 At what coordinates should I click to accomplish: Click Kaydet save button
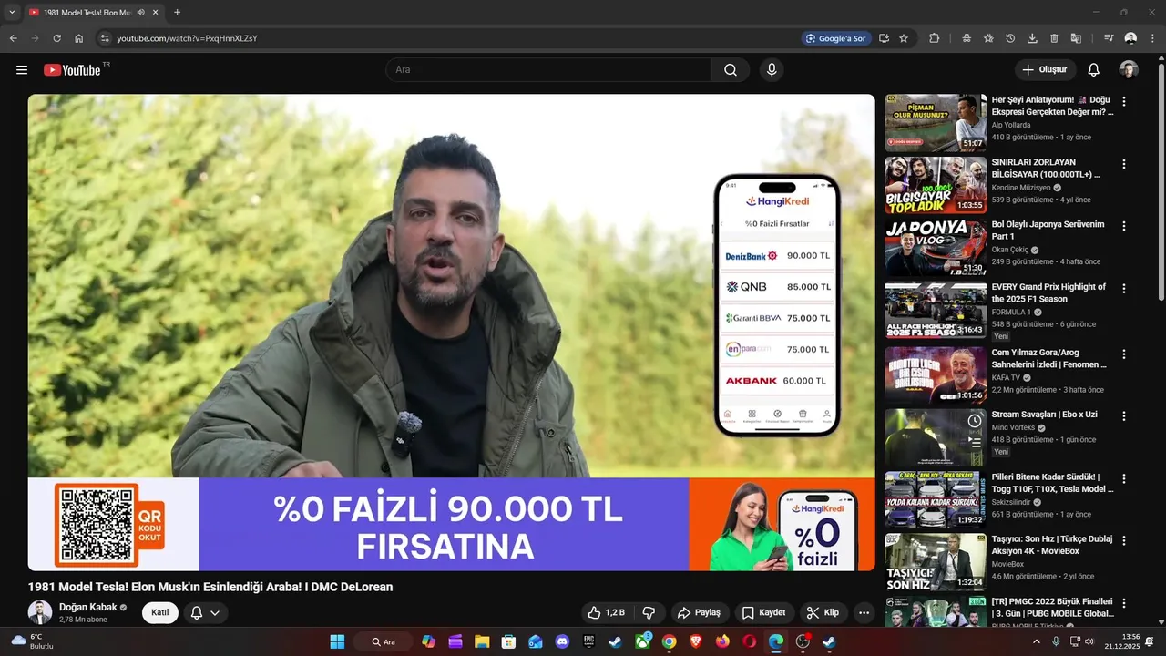pyautogui.click(x=763, y=613)
